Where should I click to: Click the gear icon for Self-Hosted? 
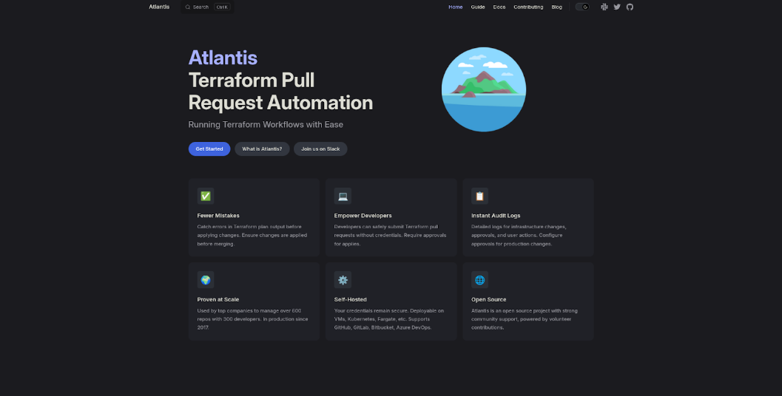click(343, 280)
